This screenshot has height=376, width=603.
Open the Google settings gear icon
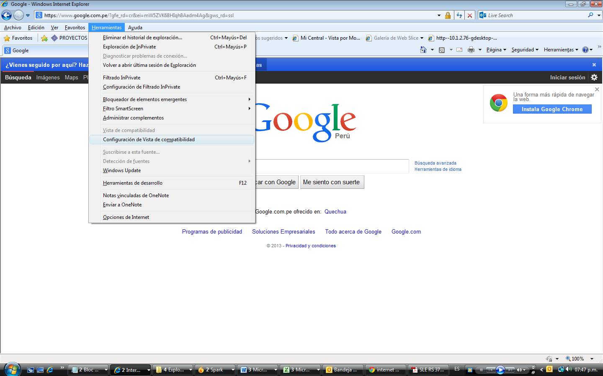click(594, 77)
